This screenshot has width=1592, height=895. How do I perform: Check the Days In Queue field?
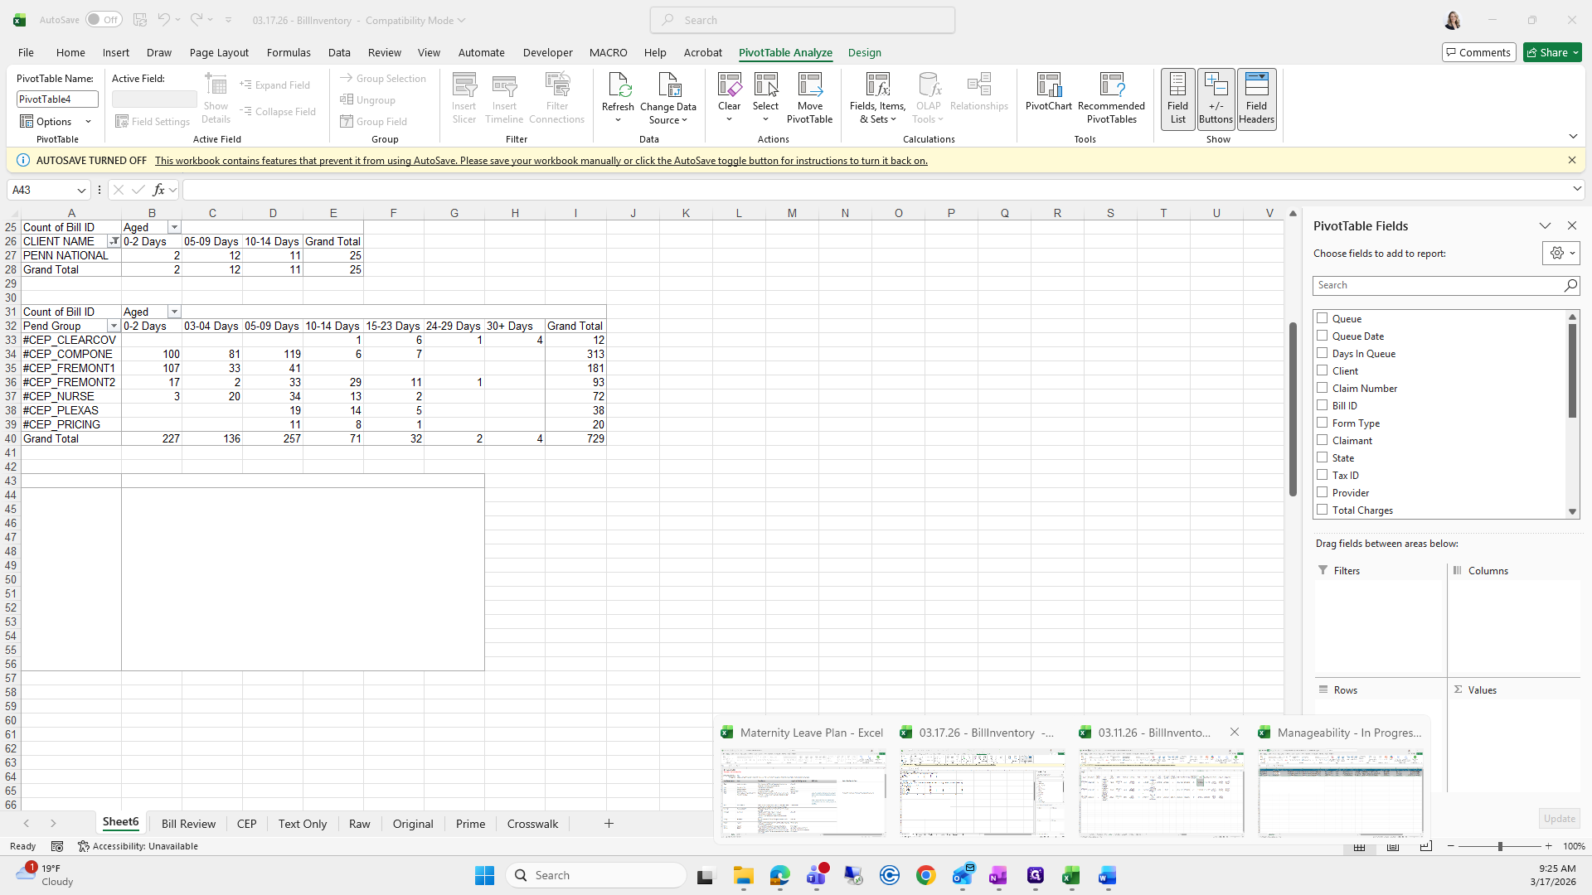pyautogui.click(x=1323, y=353)
